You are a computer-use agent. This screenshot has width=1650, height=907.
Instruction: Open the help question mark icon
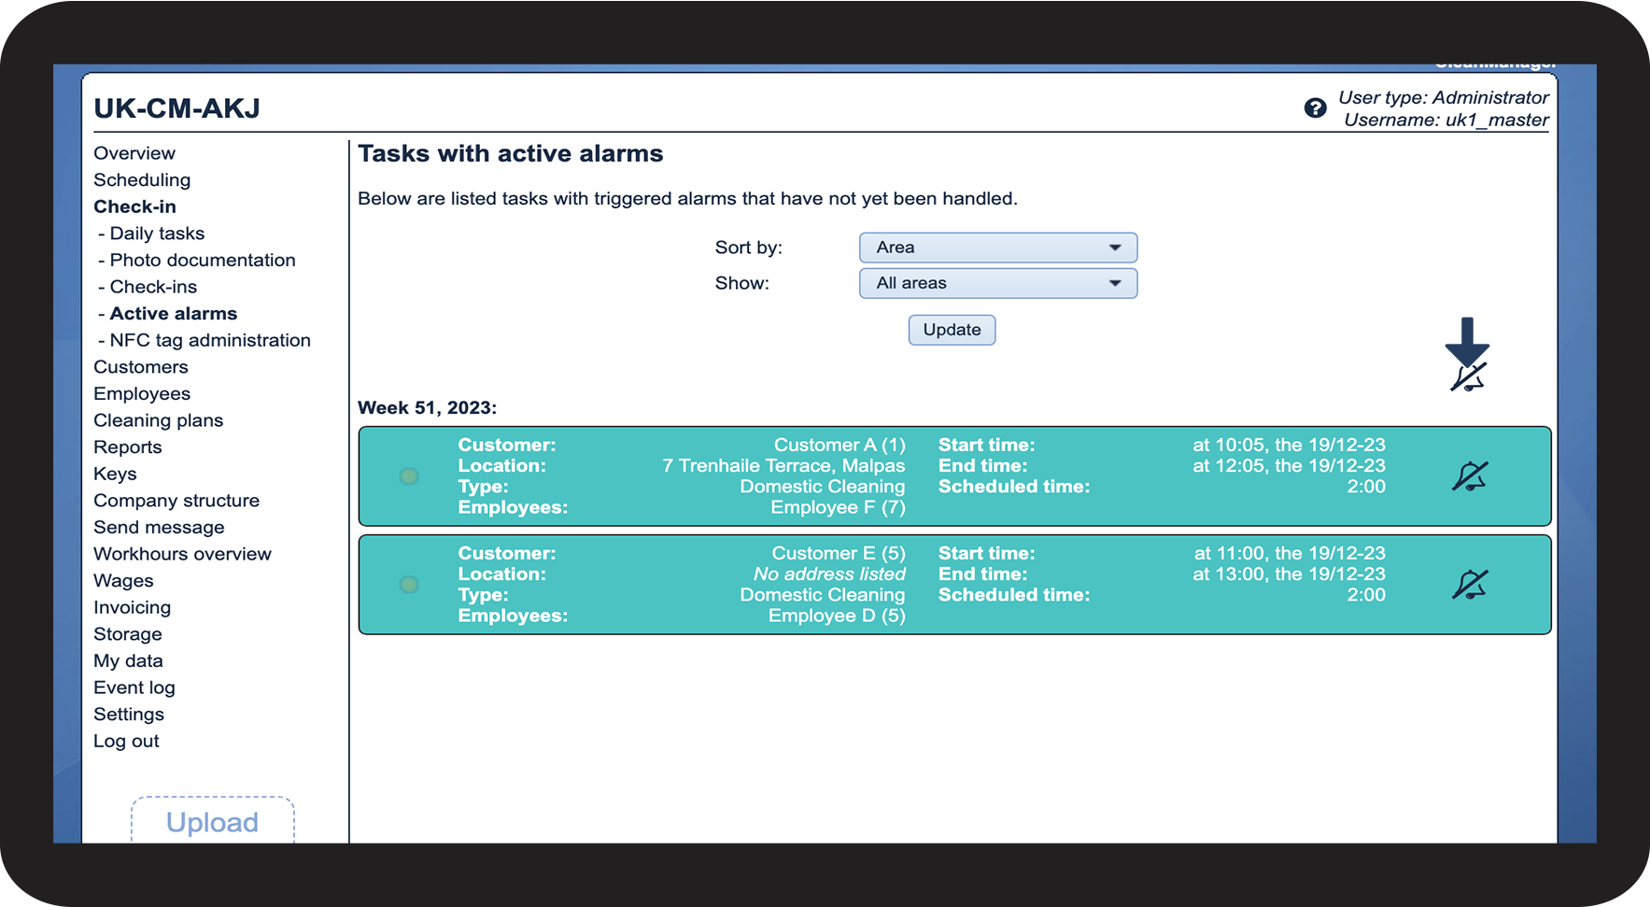click(x=1315, y=108)
